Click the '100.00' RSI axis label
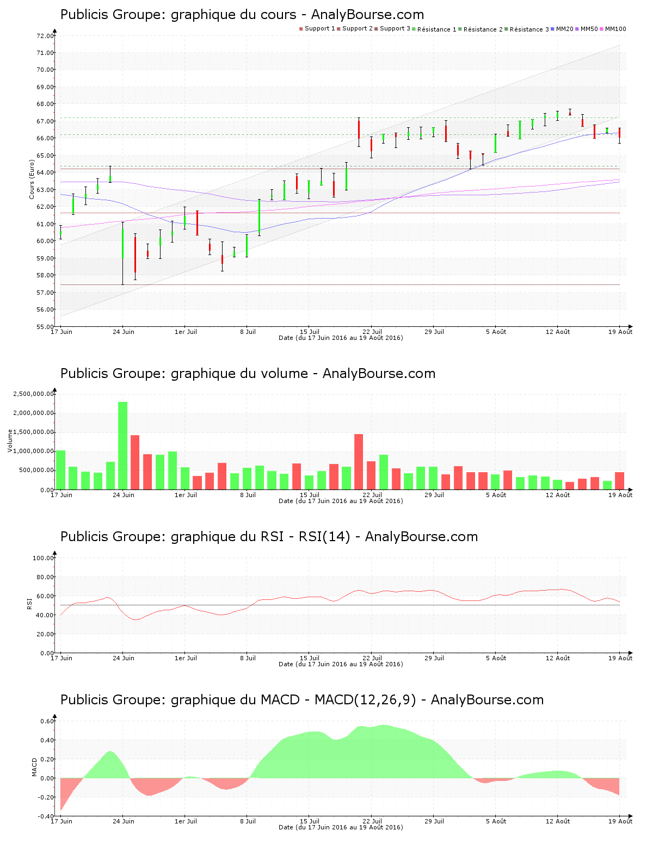The width and height of the screenshot is (653, 843). (43, 558)
